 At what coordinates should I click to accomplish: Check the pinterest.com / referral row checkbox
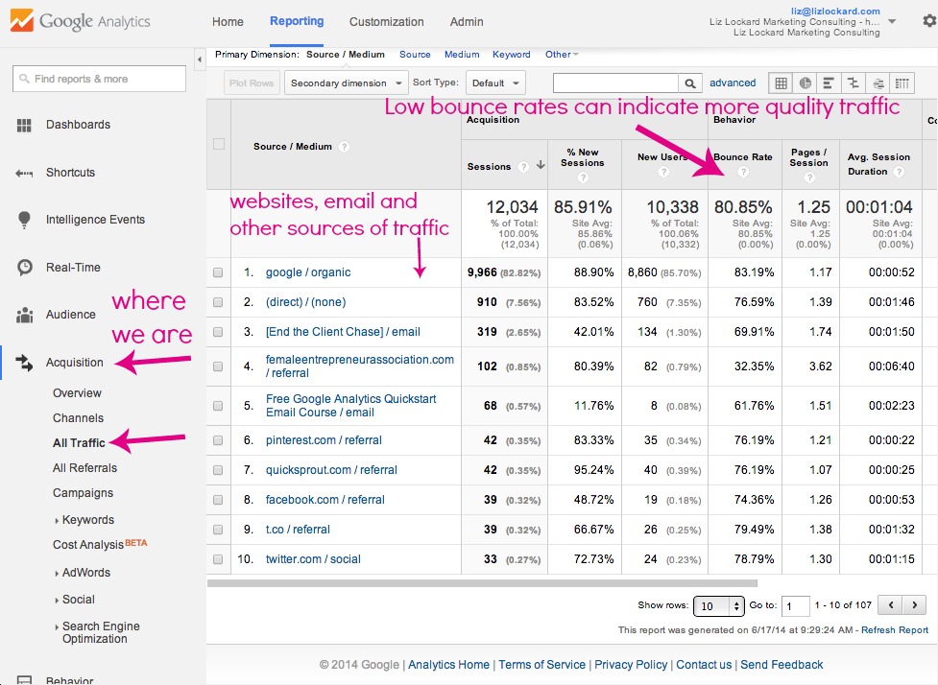click(x=218, y=440)
